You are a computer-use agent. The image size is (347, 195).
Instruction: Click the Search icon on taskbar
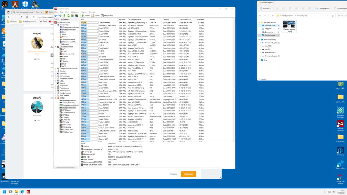(10, 192)
